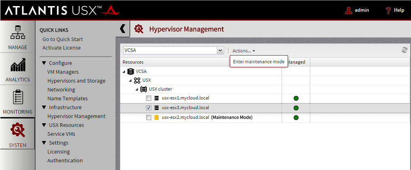Click the Atlantis USX logo
The width and height of the screenshot is (411, 170).
[x=62, y=10]
